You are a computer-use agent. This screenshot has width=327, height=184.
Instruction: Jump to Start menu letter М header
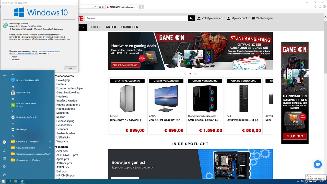pyautogui.click(x=13, y=87)
